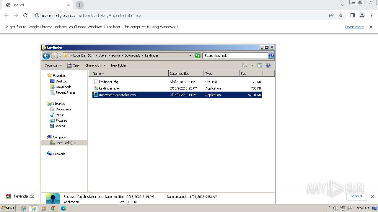
Task: Open keyfinder.zip in downloads bar
Action: tap(21, 196)
